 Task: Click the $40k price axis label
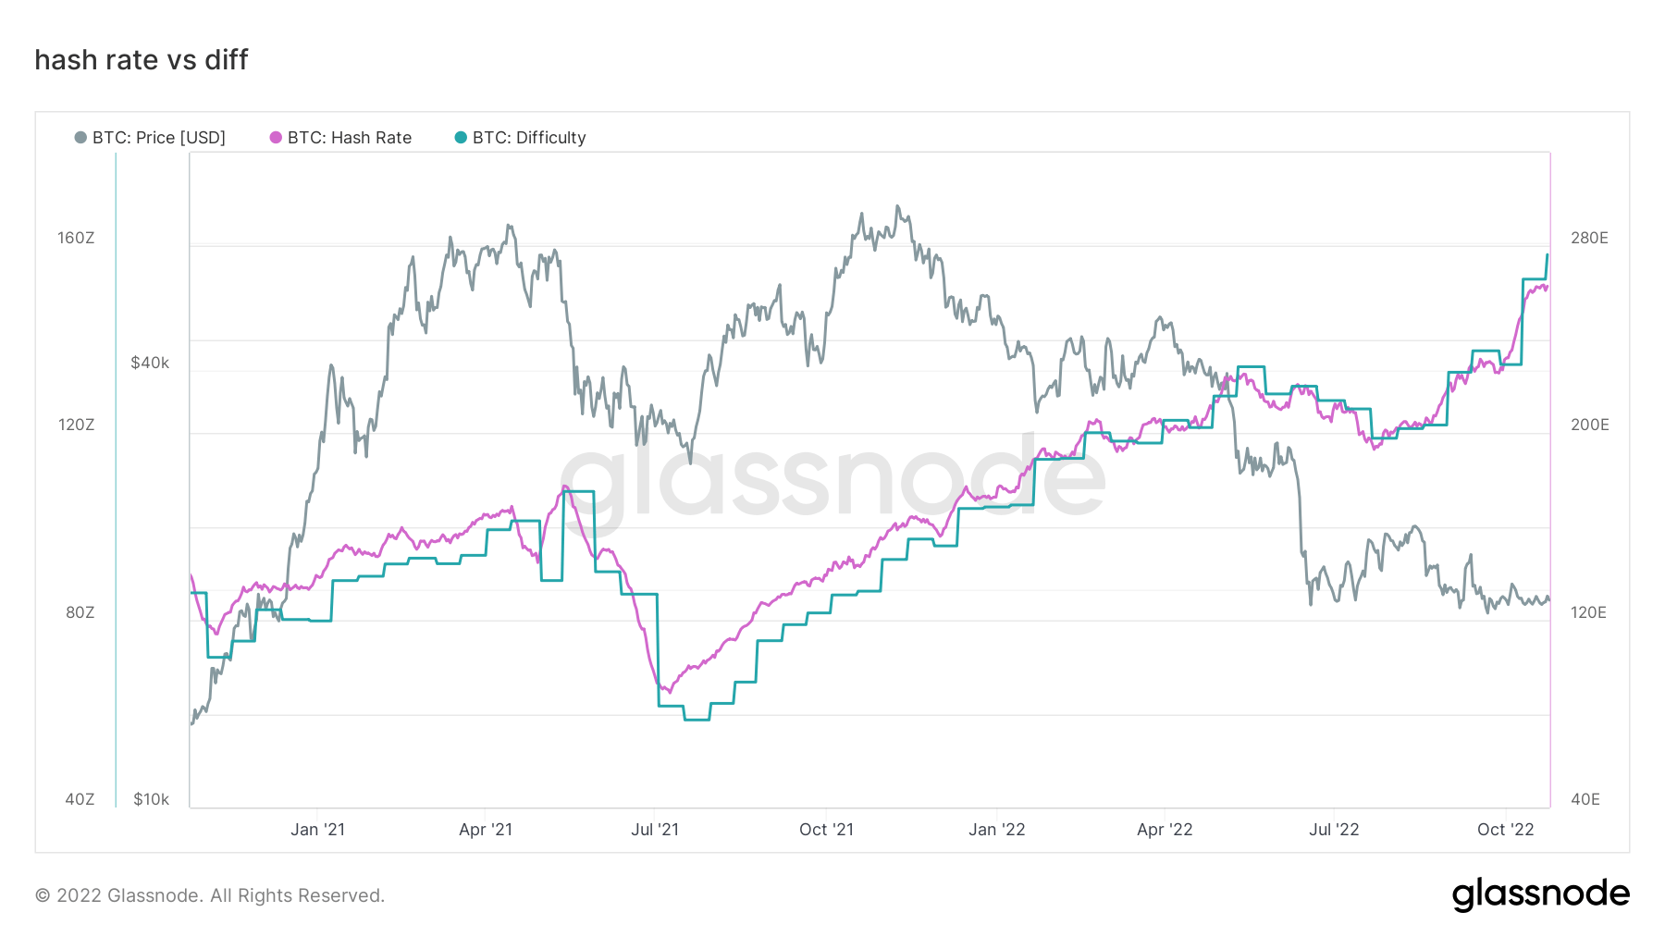point(150,363)
